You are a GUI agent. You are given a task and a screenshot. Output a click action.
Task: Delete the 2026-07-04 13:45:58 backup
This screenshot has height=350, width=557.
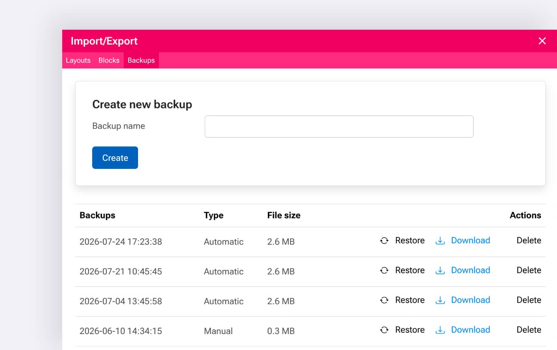click(x=529, y=300)
